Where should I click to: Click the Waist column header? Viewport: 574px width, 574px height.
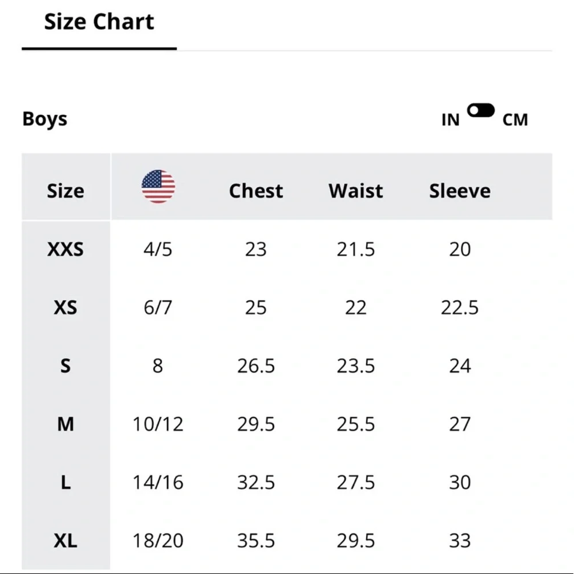pos(356,191)
